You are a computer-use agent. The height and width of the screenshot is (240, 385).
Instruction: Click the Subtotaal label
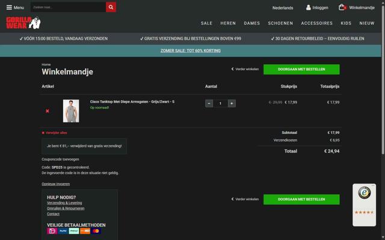(x=289, y=133)
